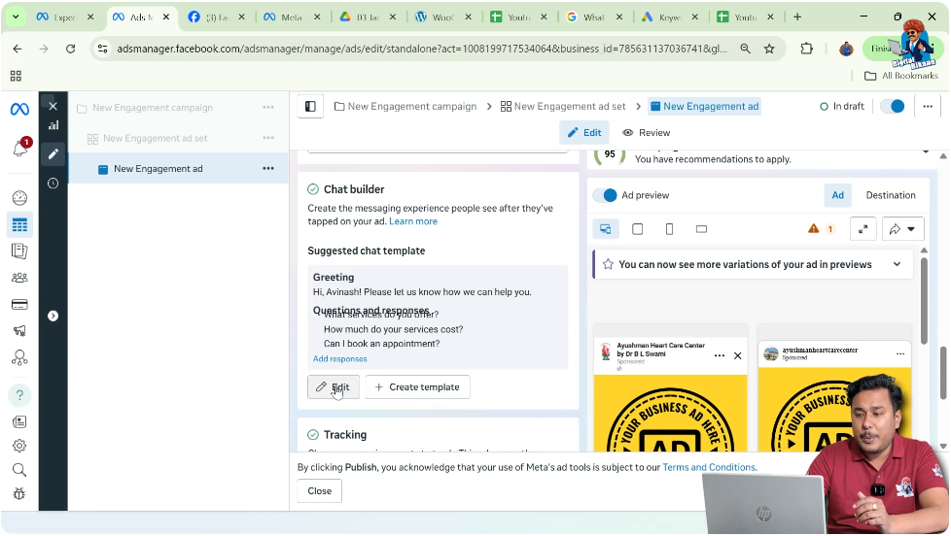Viewport: 951px width, 536px height.
Task: Select horizontal landscape preview icon
Action: (701, 229)
